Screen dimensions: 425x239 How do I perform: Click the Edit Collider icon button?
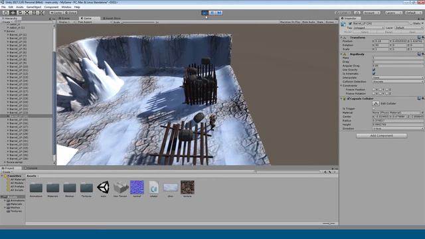376,104
